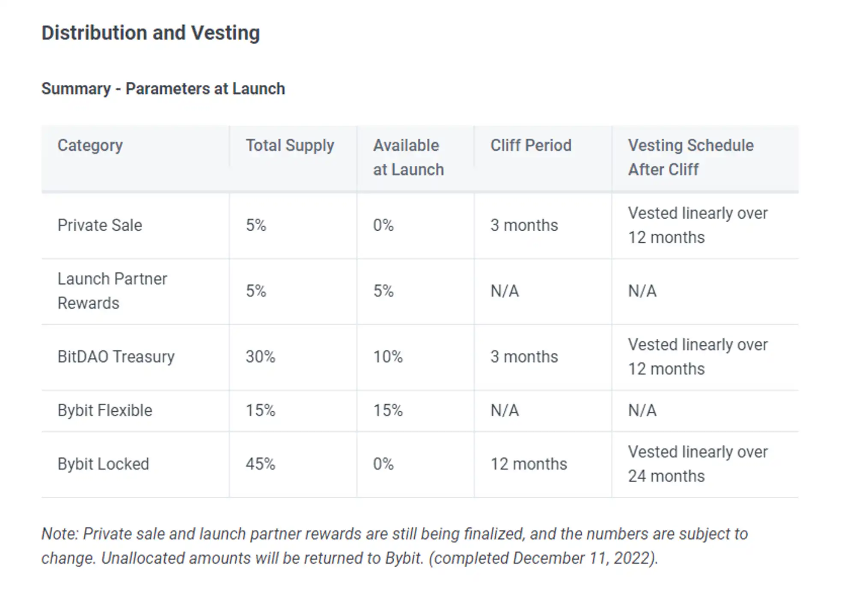Select the Total Supply column header
This screenshot has width=856, height=594.
coord(289,146)
